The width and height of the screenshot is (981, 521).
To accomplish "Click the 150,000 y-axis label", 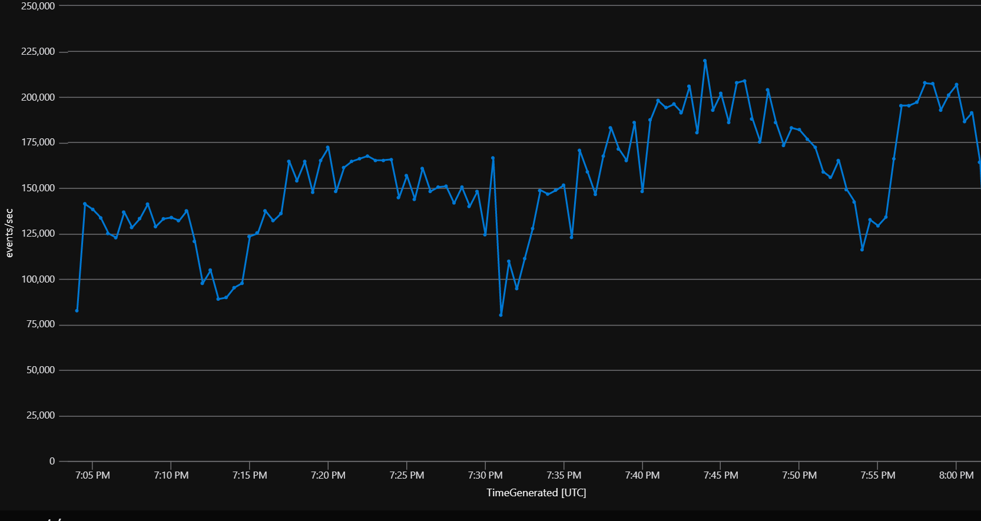I will coord(38,188).
